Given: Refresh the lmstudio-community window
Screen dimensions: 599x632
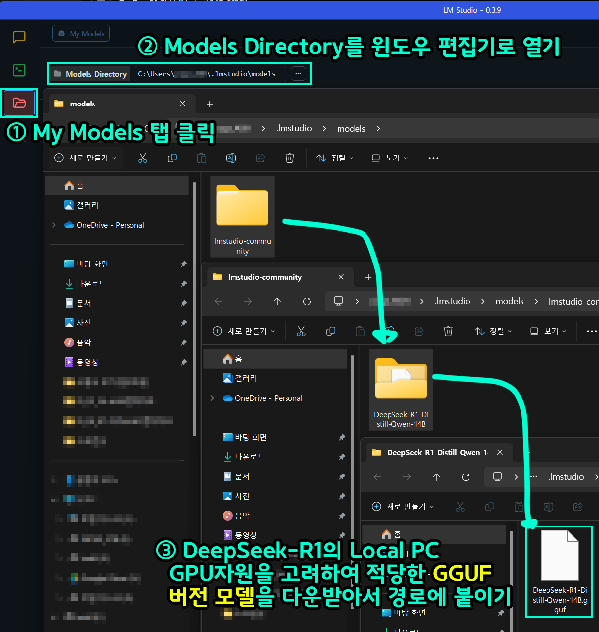Looking at the screenshot, I should tap(307, 301).
